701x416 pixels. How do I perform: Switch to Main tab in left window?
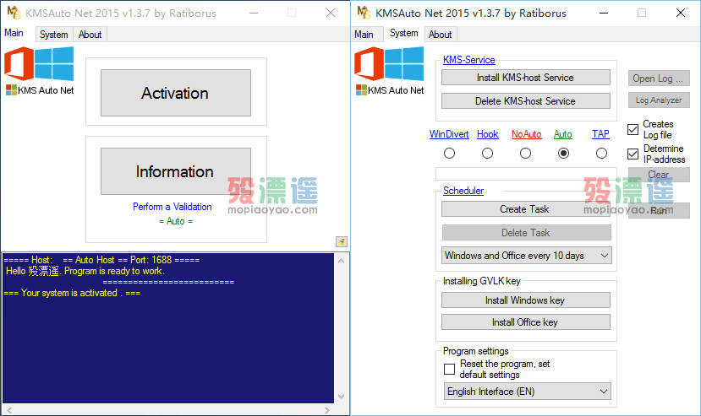[14, 33]
